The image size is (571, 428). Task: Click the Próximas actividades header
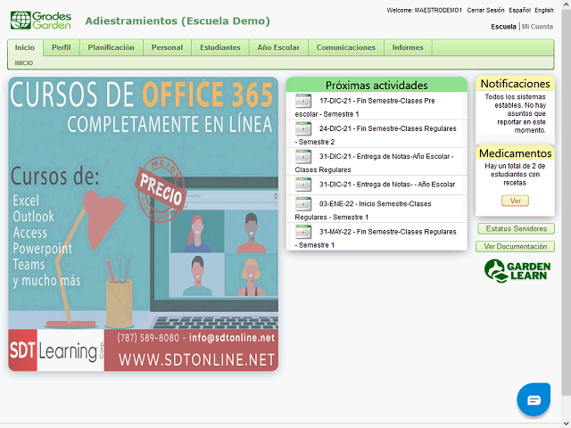point(377,86)
